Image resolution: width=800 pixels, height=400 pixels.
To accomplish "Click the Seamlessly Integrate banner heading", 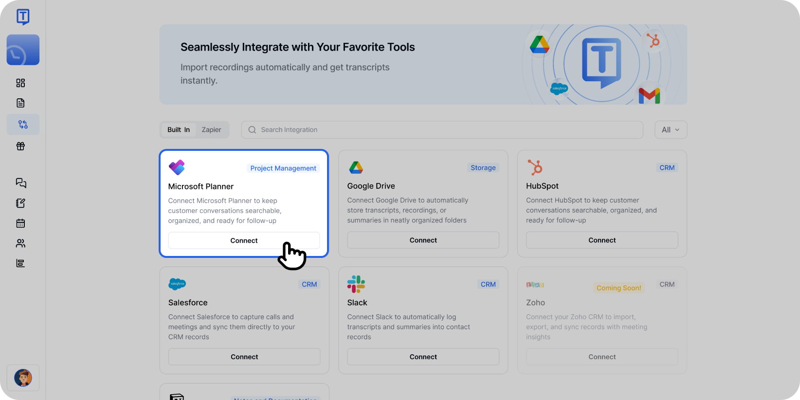I will click(x=297, y=47).
